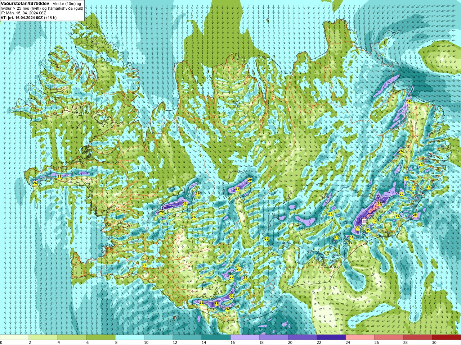Click the lavender 16–18 m/s legend swatch
The width and height of the screenshot is (461, 345).
[245, 337]
